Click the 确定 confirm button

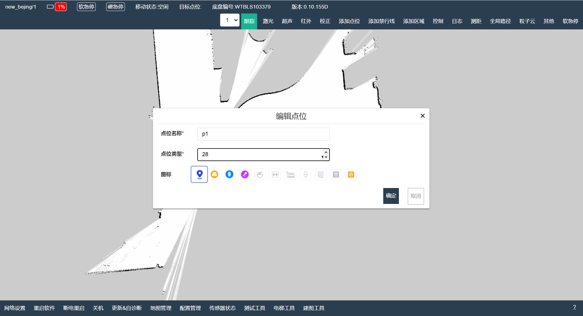pos(391,196)
